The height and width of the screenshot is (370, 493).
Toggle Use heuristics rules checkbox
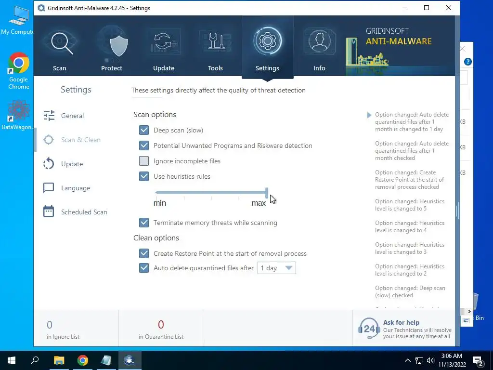[x=144, y=176]
